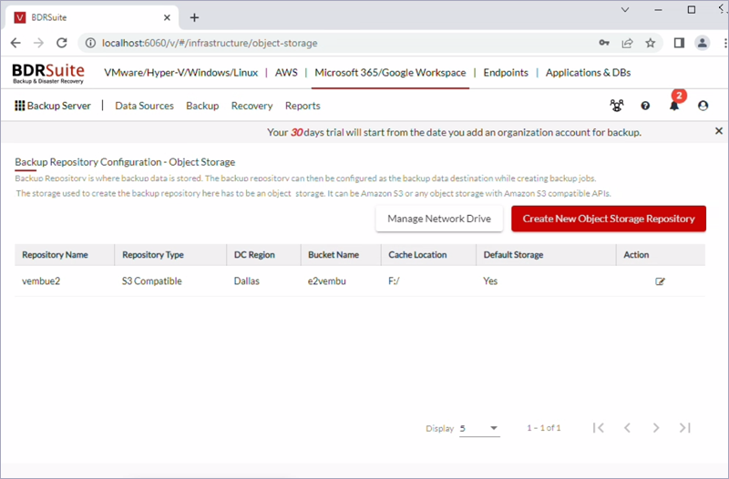Open the notifications bell icon
Image resolution: width=729 pixels, height=479 pixels.
[x=674, y=106]
